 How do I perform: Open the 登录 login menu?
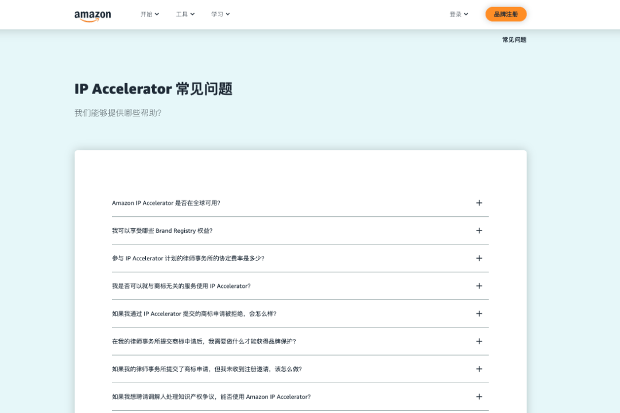click(458, 14)
